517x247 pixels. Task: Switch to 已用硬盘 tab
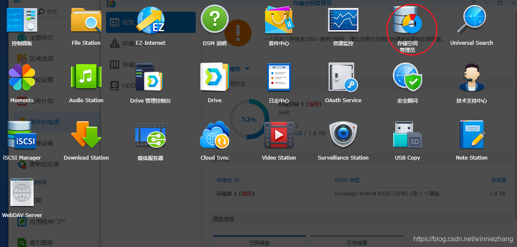click(260, 242)
